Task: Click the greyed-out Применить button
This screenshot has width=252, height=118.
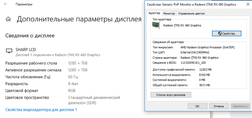Action: pos(240,106)
